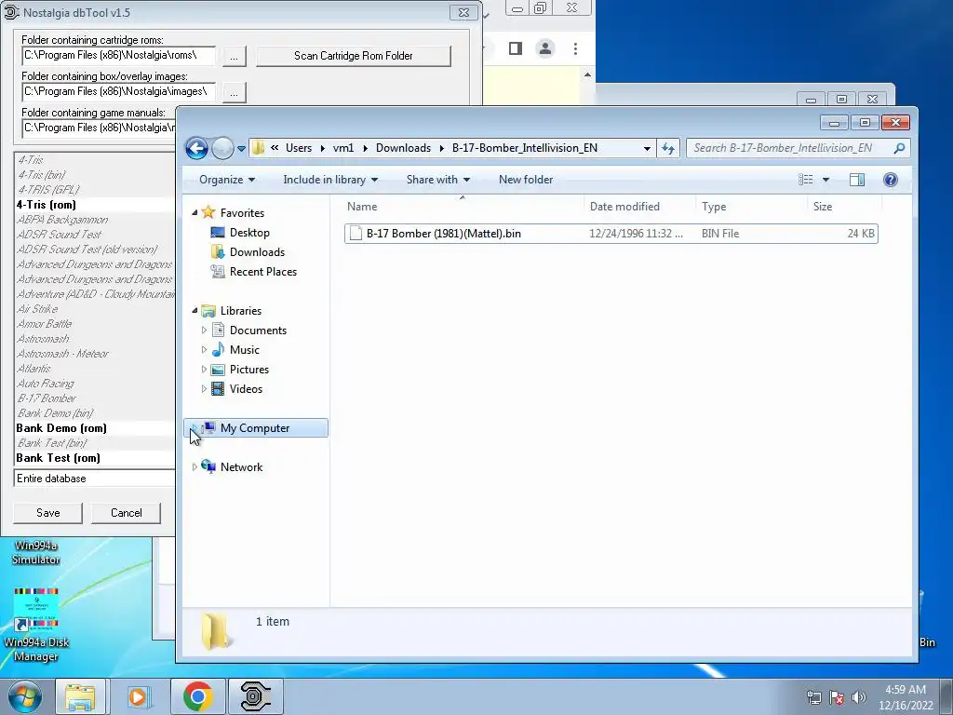The width and height of the screenshot is (953, 715).
Task: Click the cartridge roms folder path field
Action: (118, 55)
